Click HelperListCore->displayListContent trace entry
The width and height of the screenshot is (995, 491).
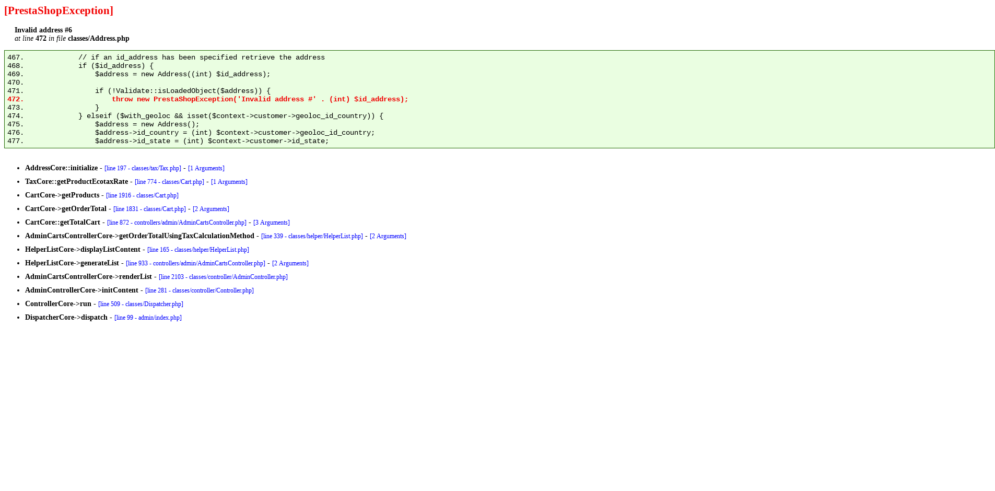83,250
